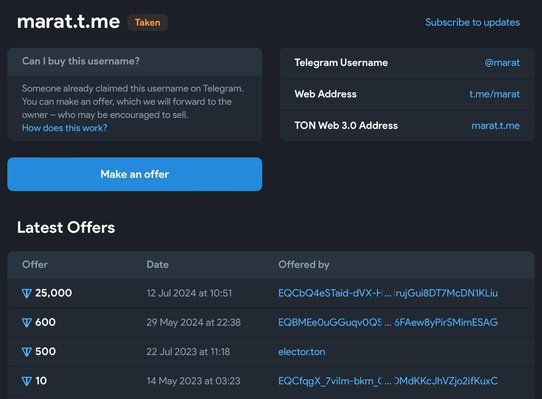Open the @marat Telegram username link
The width and height of the screenshot is (542, 399).
(502, 63)
